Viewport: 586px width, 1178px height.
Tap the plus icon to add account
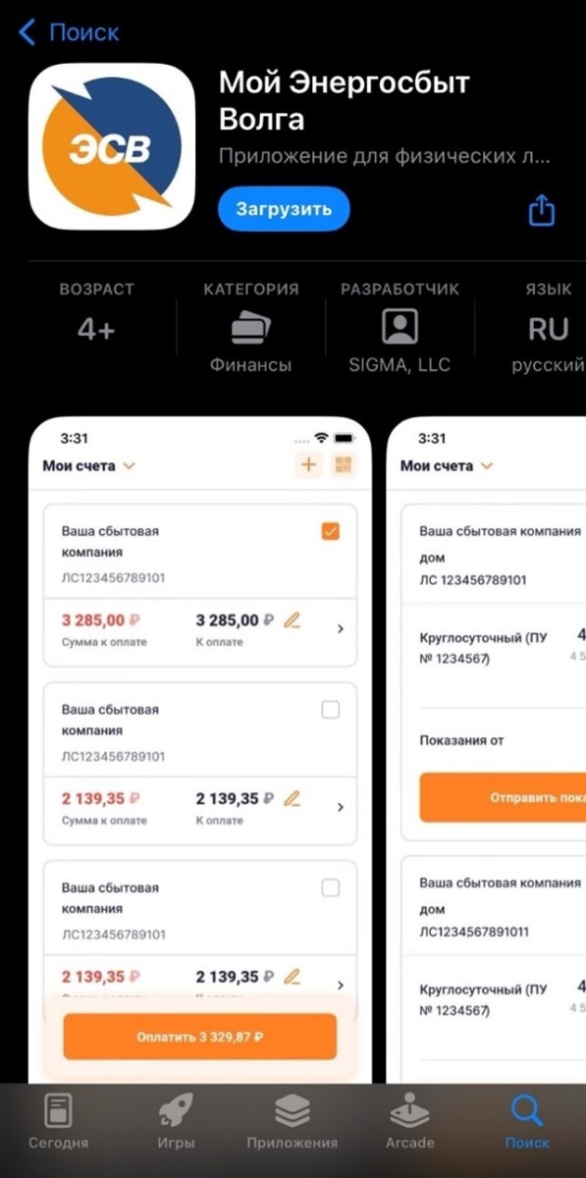click(309, 465)
